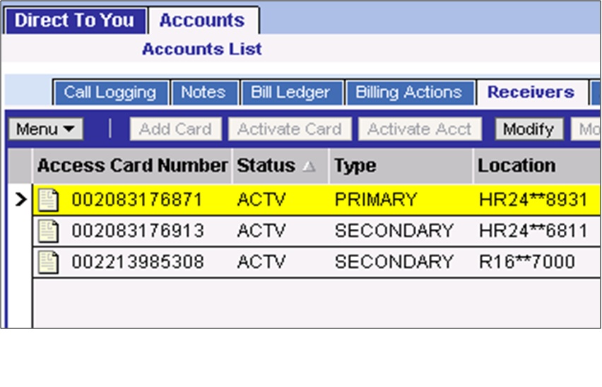Click the Add Card button
The width and height of the screenshot is (602, 387).
pyautogui.click(x=175, y=129)
